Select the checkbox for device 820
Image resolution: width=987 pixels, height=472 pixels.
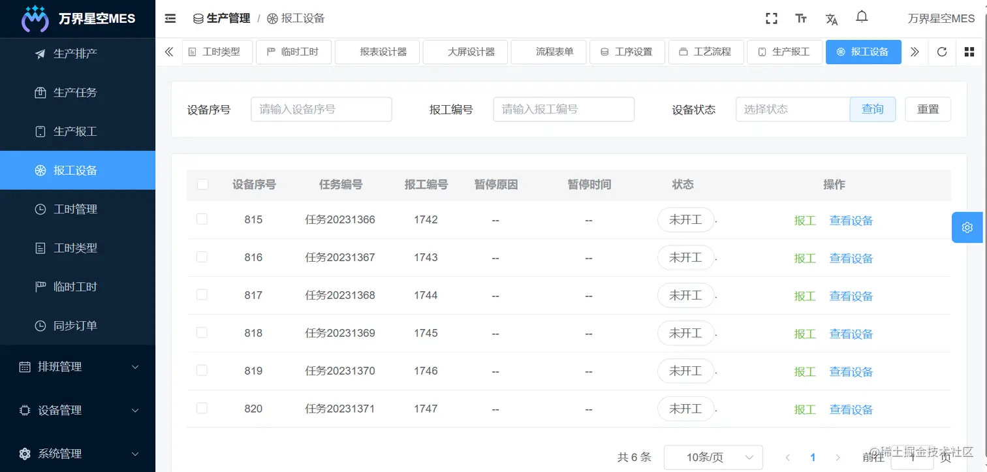202,409
